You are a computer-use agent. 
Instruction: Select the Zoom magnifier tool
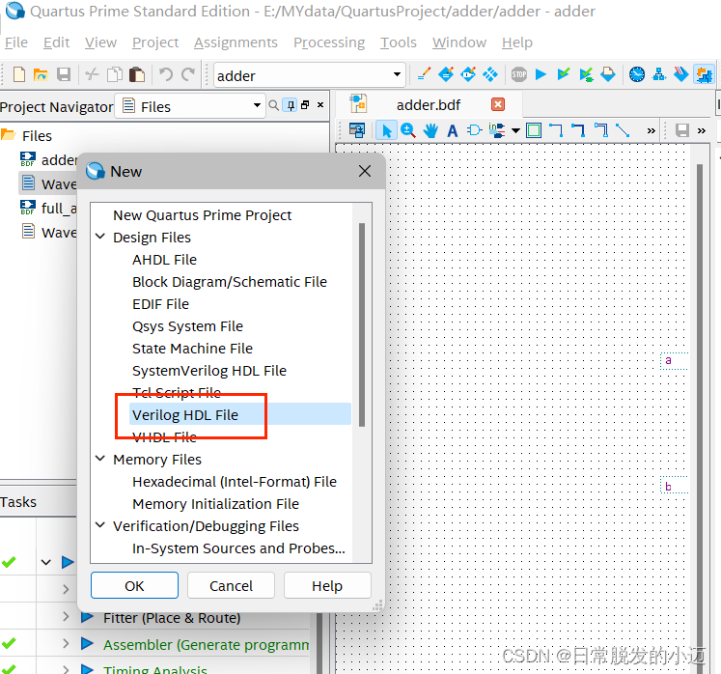click(x=408, y=130)
